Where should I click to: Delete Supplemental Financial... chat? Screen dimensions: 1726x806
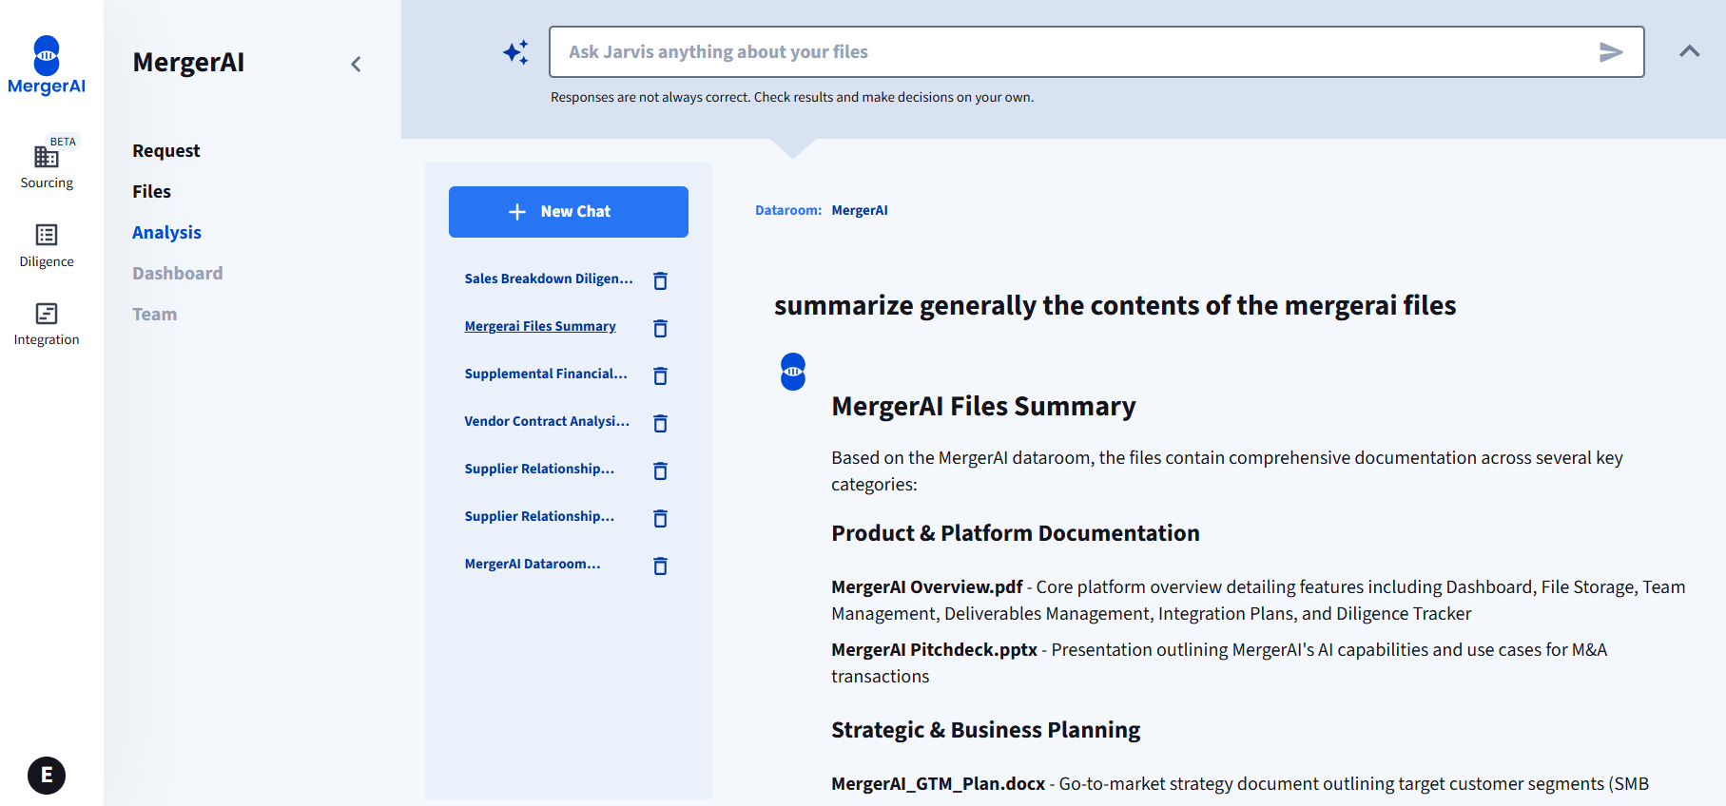click(661, 375)
